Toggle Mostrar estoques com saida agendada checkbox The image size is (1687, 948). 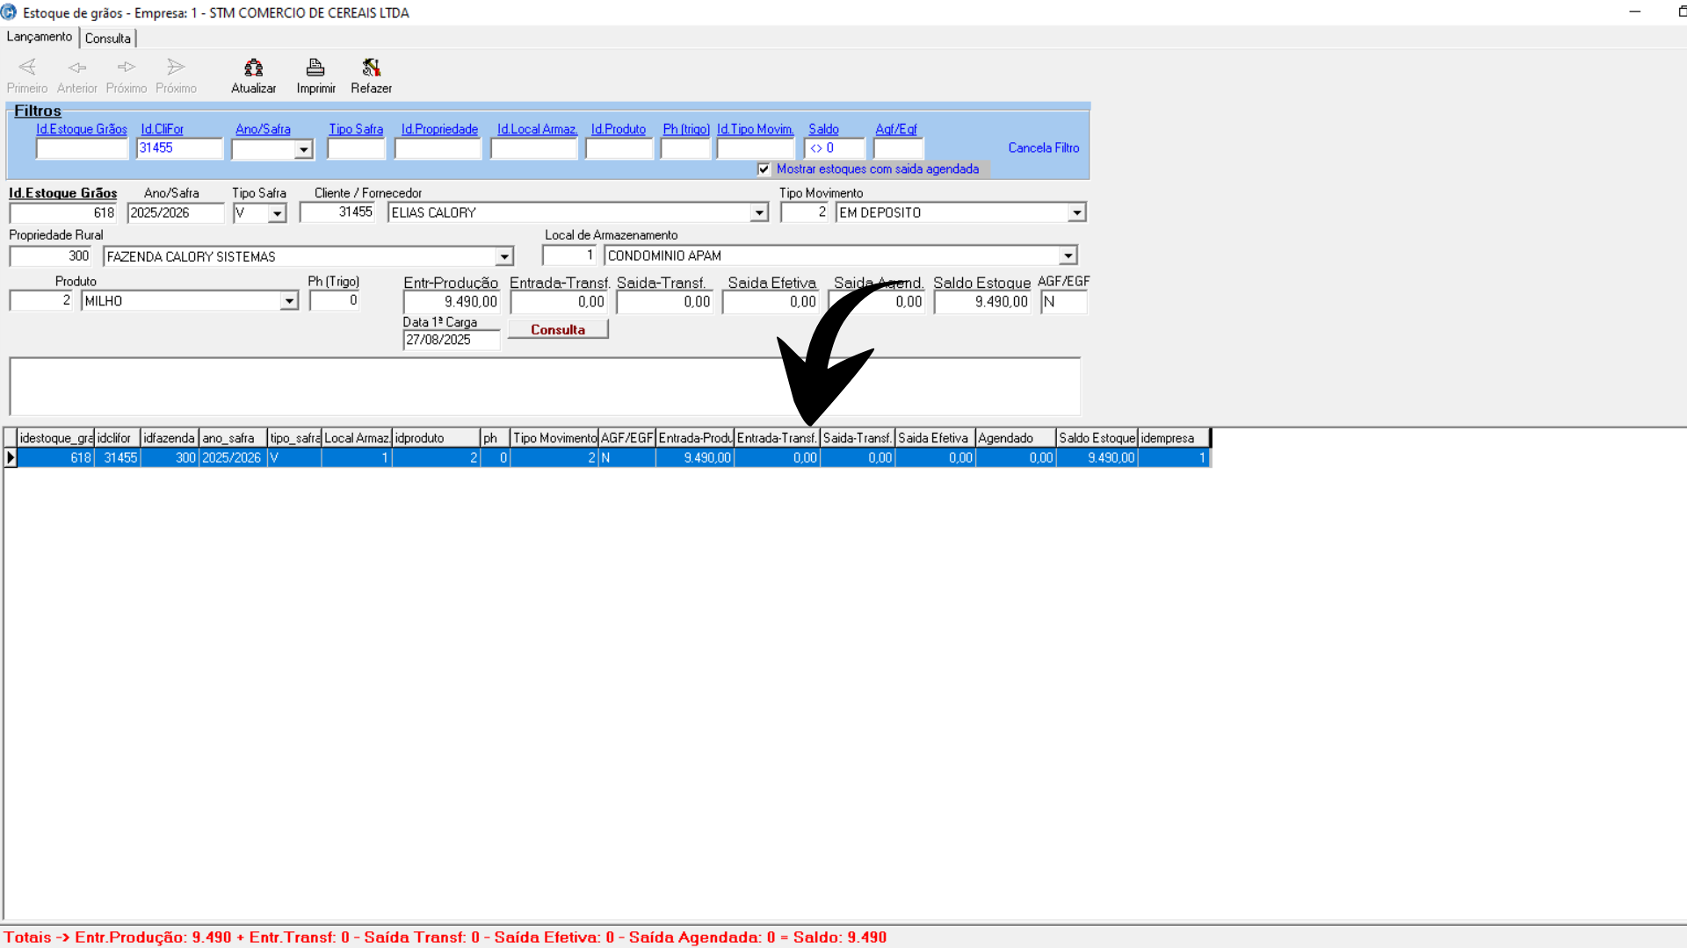[764, 169]
